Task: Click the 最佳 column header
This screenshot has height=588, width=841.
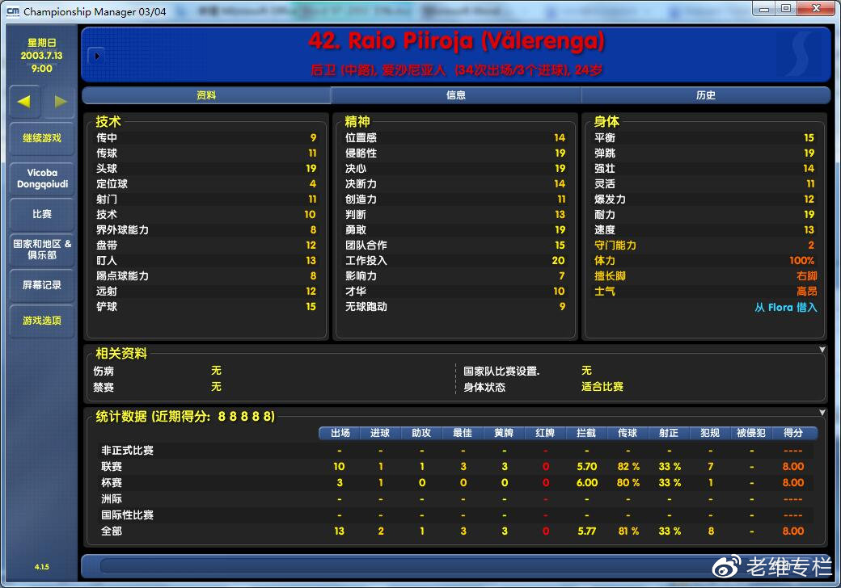Action: (463, 433)
